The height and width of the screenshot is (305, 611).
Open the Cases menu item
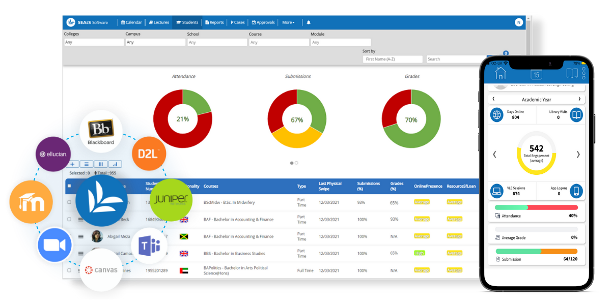pyautogui.click(x=238, y=22)
